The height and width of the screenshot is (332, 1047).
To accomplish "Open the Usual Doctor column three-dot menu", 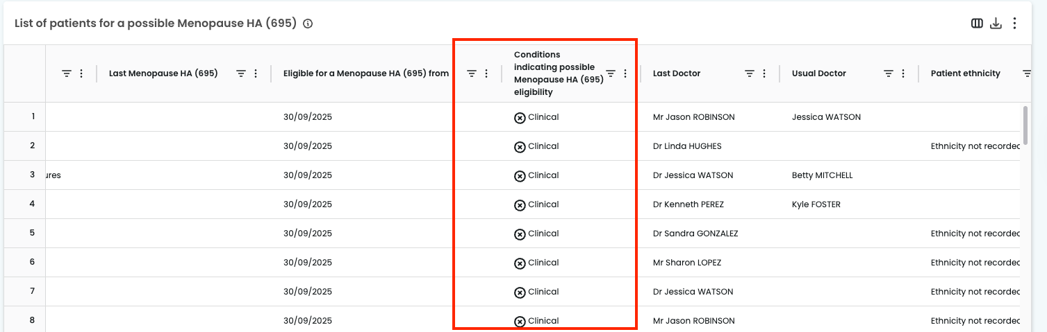I will (903, 73).
